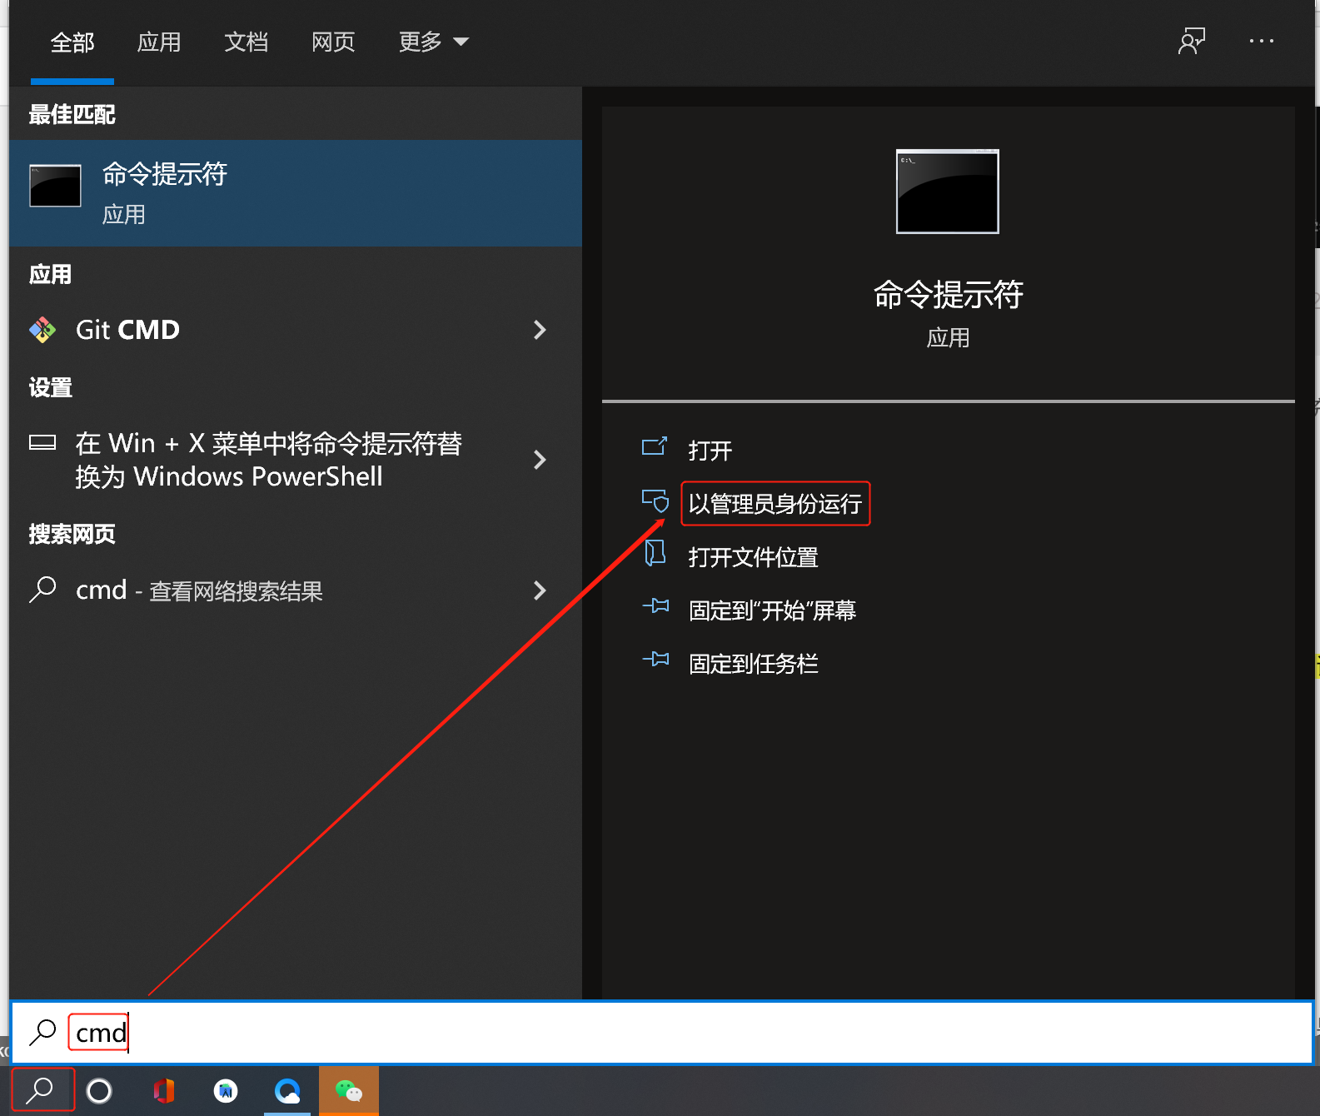Click the Git CMD colorful icon

(x=42, y=330)
